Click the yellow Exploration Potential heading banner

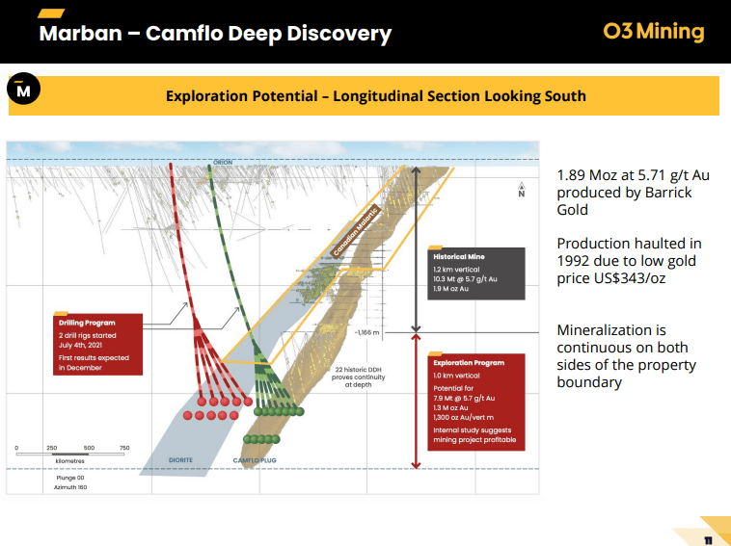click(364, 96)
